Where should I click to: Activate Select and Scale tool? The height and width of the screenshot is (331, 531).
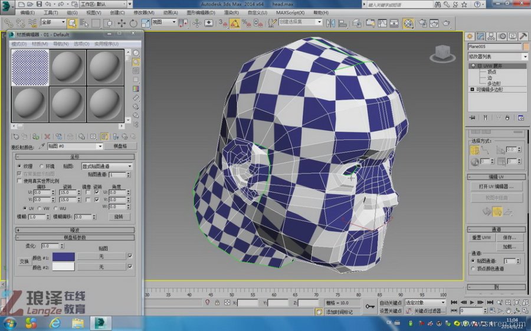(x=145, y=23)
